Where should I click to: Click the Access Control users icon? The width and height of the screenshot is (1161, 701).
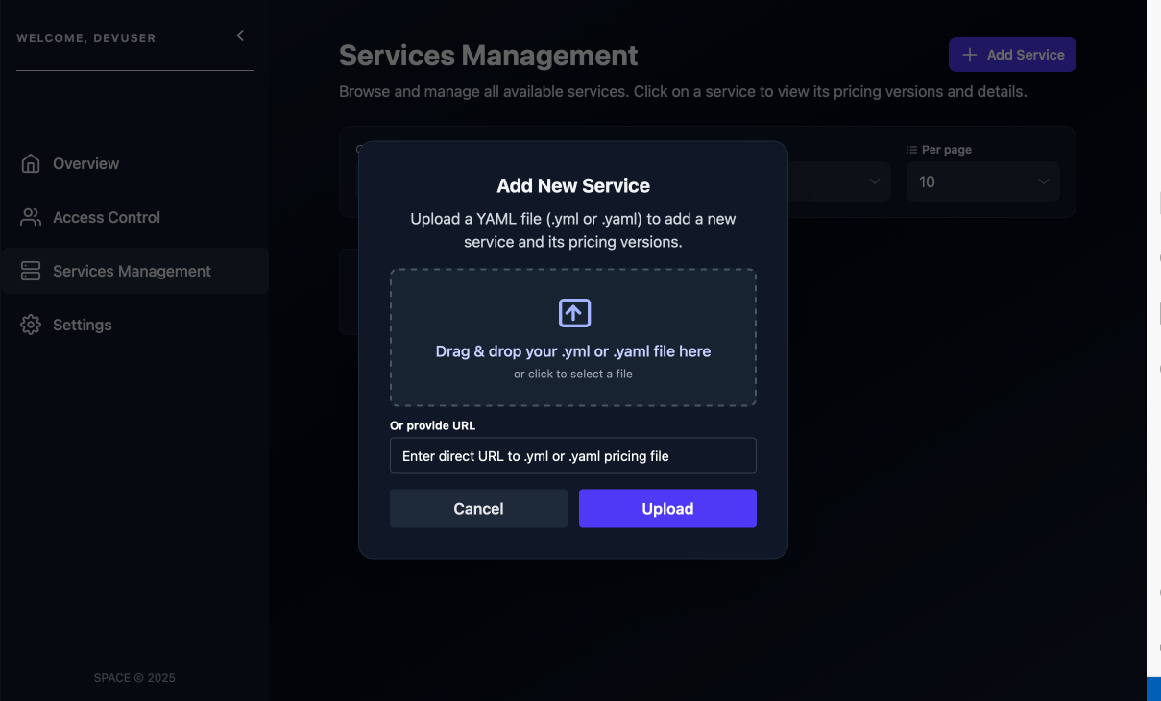(31, 217)
